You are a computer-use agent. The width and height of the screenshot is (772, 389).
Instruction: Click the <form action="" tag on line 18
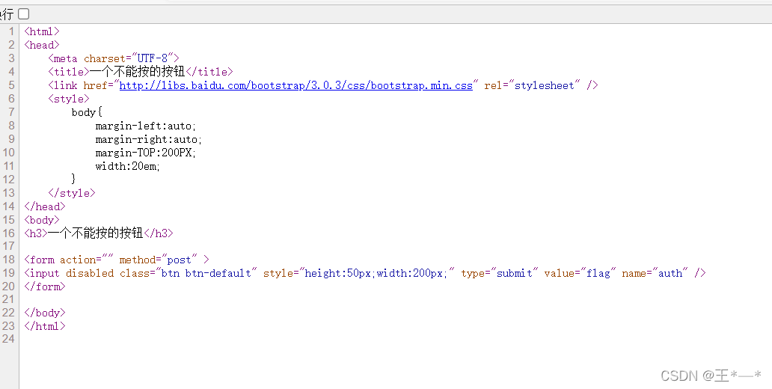[68, 260]
